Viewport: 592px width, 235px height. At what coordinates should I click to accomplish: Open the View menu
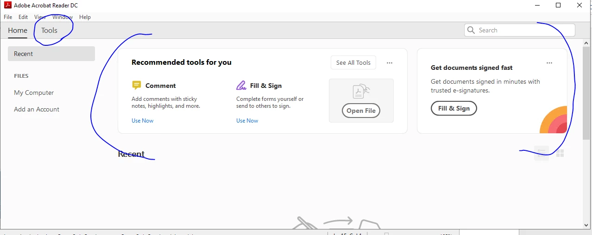coord(40,17)
